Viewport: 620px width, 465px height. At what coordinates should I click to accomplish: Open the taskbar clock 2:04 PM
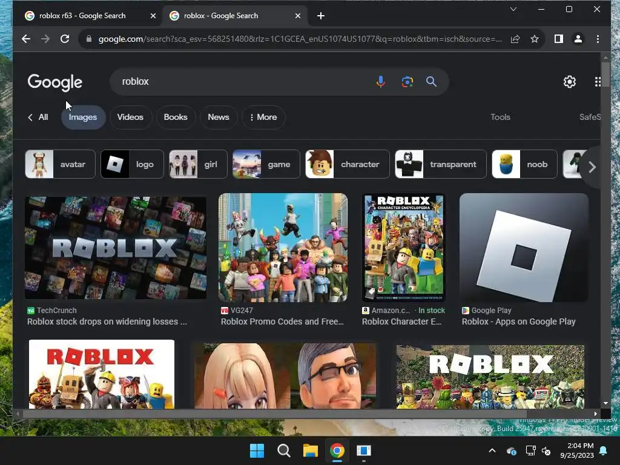pos(577,450)
